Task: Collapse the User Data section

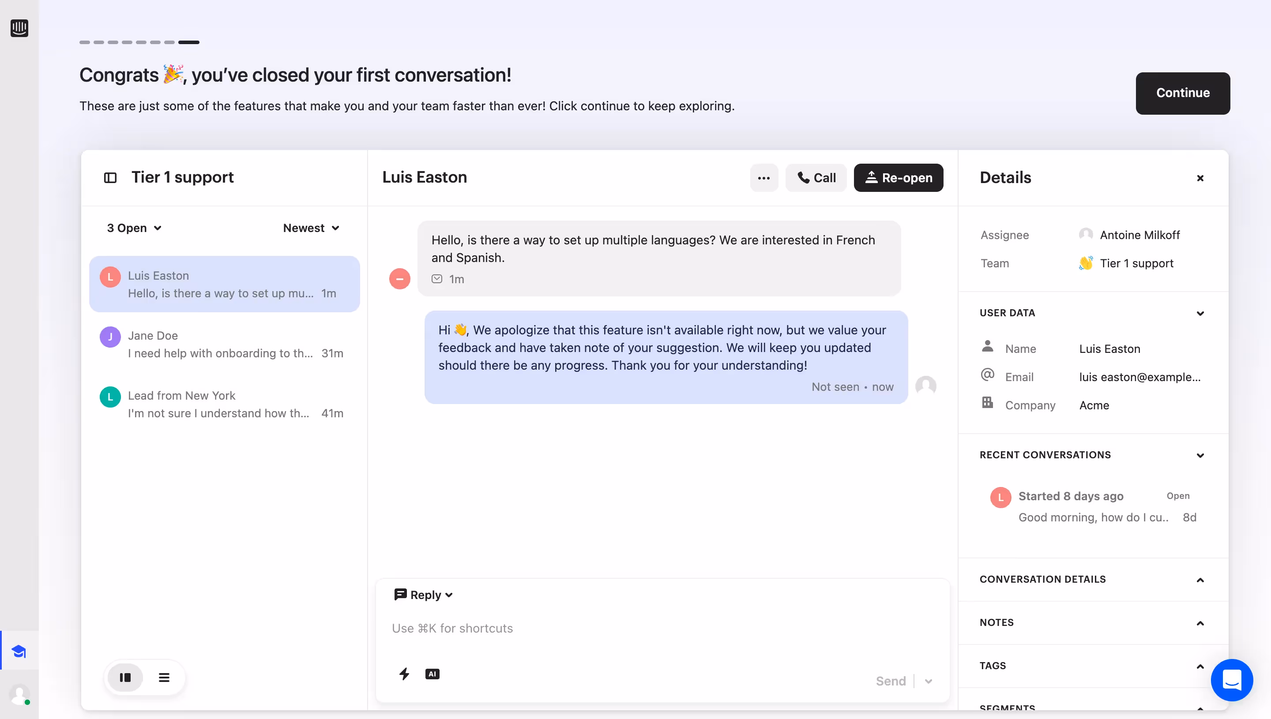Action: pos(1200,313)
